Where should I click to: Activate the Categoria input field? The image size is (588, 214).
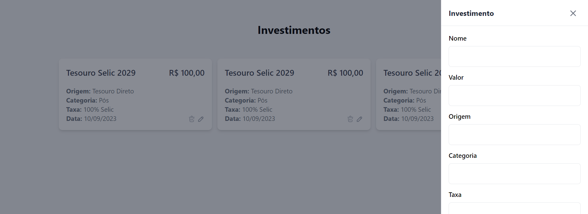click(x=514, y=174)
